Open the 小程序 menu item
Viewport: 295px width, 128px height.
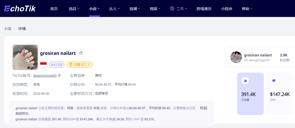pos(227,9)
